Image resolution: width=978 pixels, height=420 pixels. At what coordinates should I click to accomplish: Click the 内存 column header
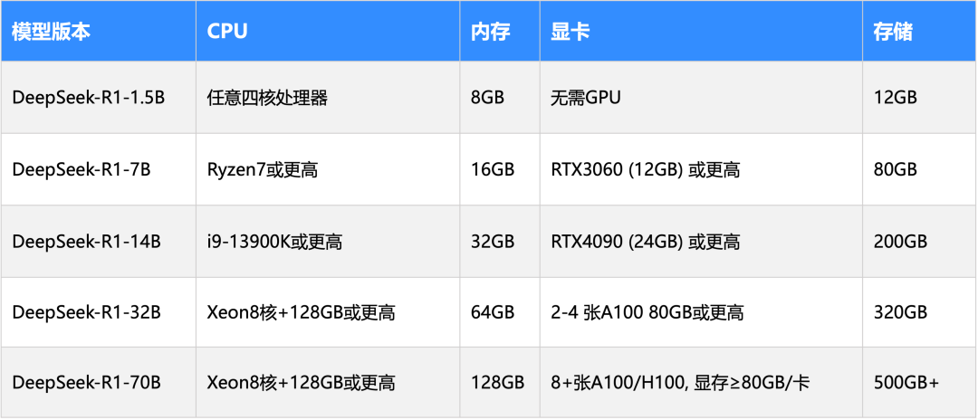[500, 31]
